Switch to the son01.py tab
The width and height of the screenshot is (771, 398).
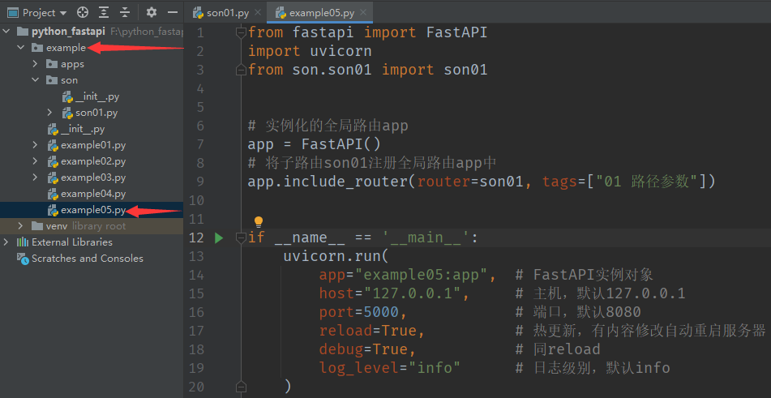coord(227,13)
